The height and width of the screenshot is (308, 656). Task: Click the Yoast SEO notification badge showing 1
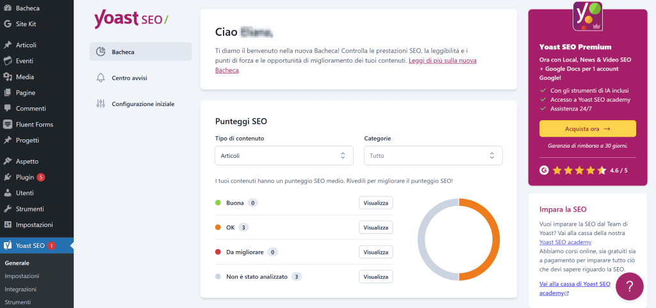coord(51,245)
